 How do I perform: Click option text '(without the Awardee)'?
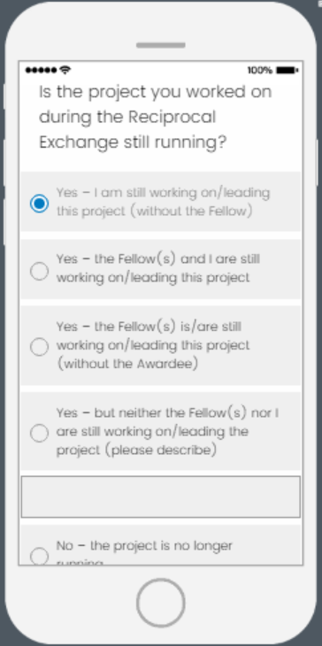pyautogui.click(x=127, y=364)
